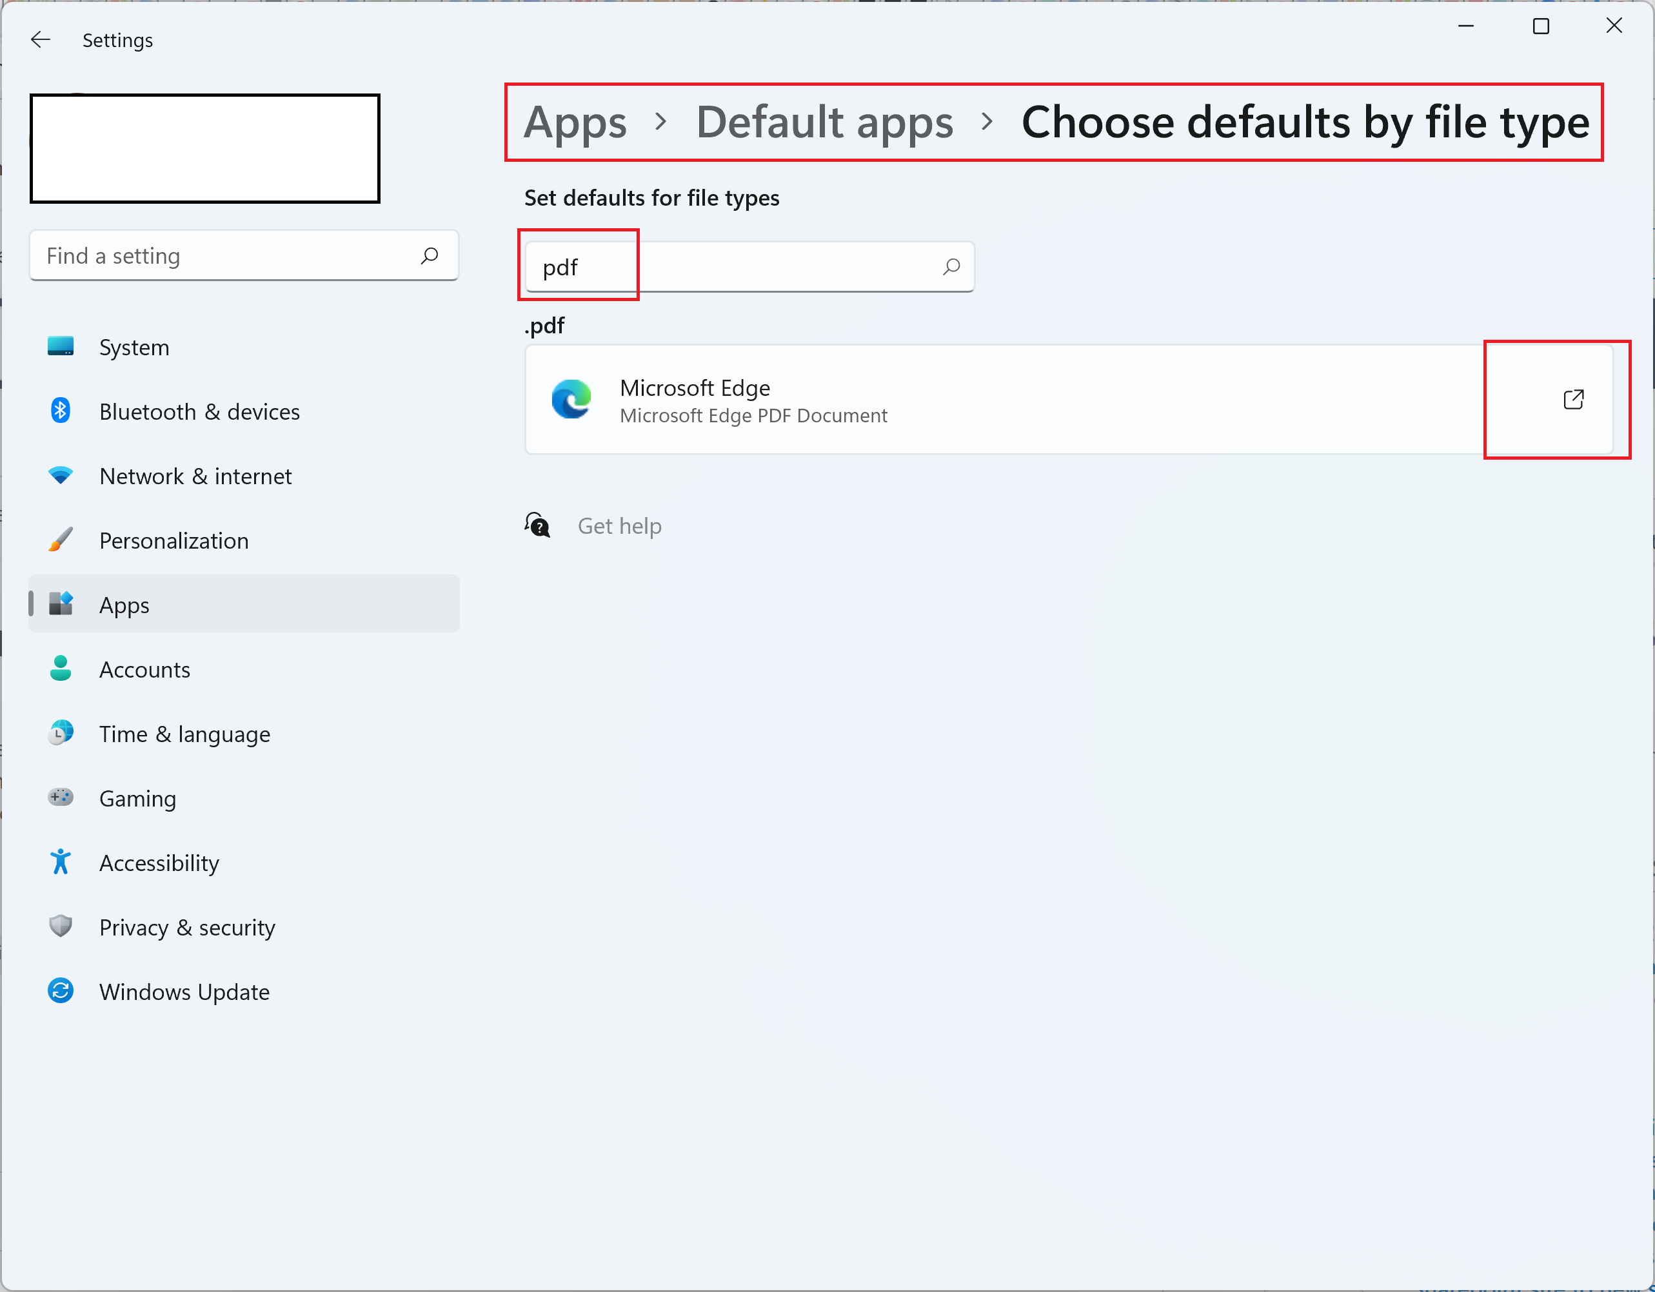Image resolution: width=1655 pixels, height=1292 pixels.
Task: Click the Apps breadcrumb link
Action: point(575,122)
